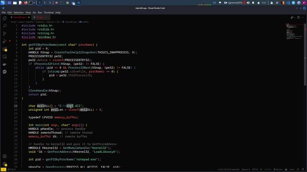Open the Help menu

click(58, 12)
